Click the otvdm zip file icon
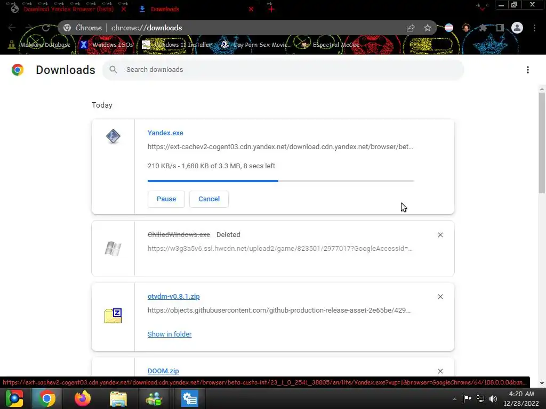This screenshot has height=409, width=546. [113, 316]
